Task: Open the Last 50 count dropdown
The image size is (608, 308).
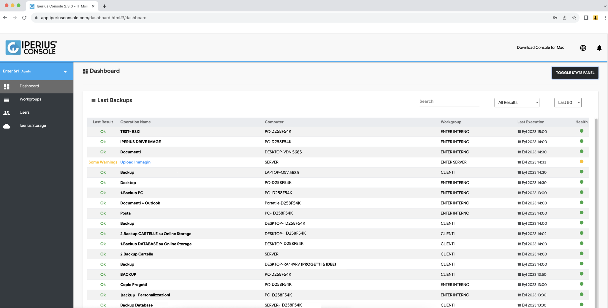Action: (x=568, y=103)
